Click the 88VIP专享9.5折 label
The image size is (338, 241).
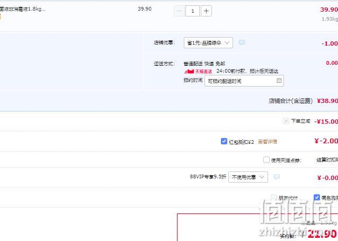pyautogui.click(x=208, y=177)
